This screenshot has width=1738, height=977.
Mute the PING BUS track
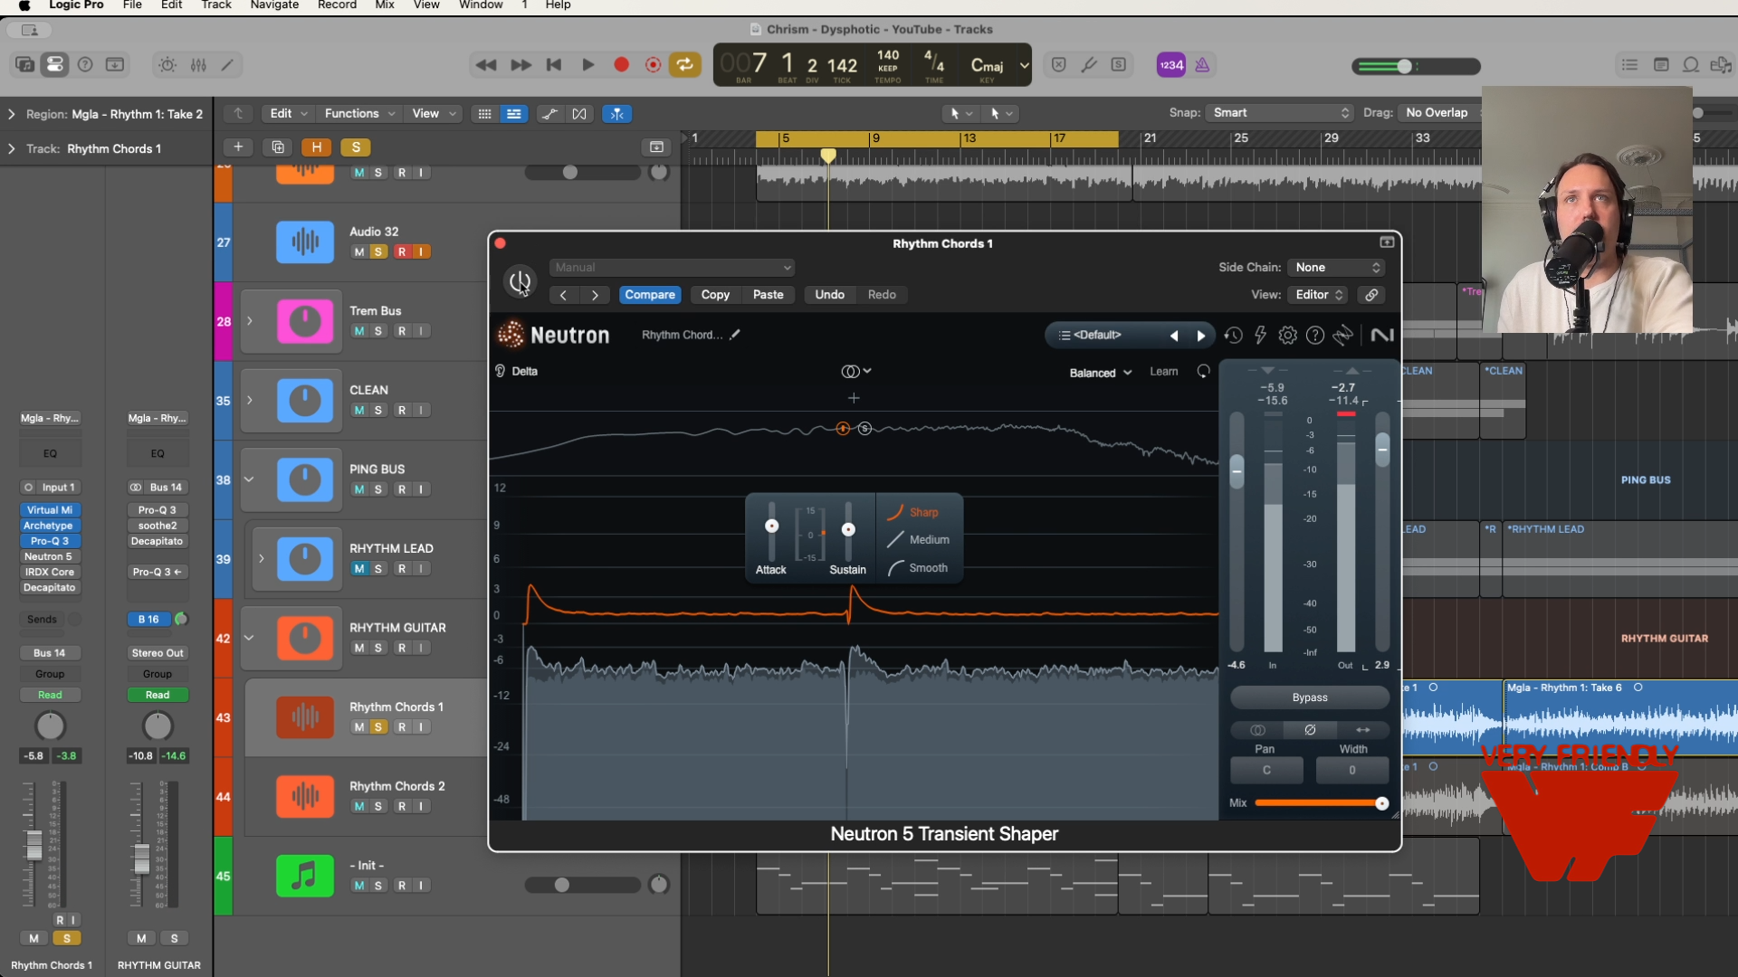[x=359, y=489]
